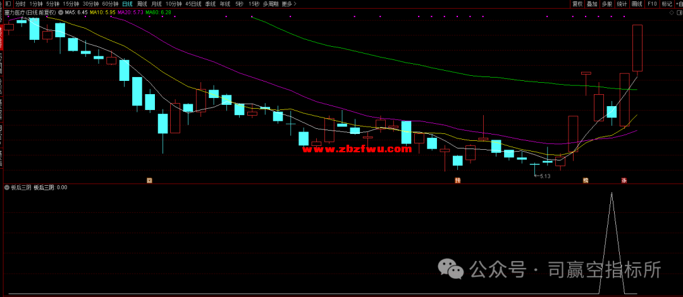Viewport: 683px width, 297px height.
Task: Click the panel layout icon at chart corner
Action: (679, 13)
